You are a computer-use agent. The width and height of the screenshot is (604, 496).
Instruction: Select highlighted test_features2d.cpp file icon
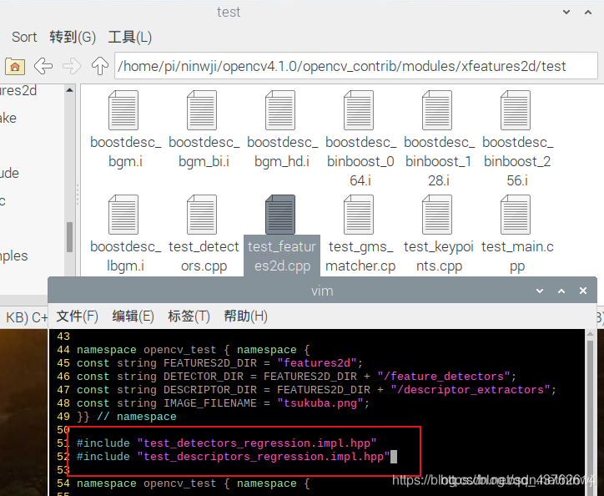[x=280, y=215]
